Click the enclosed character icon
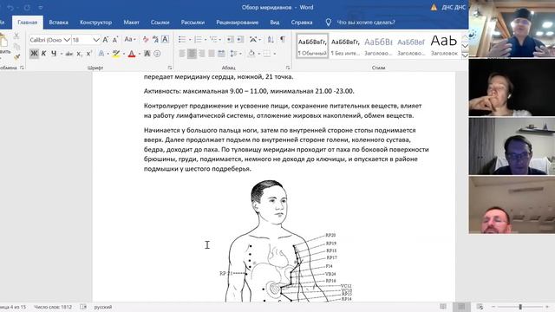Viewport: 555px width, 312px height. click(x=157, y=54)
